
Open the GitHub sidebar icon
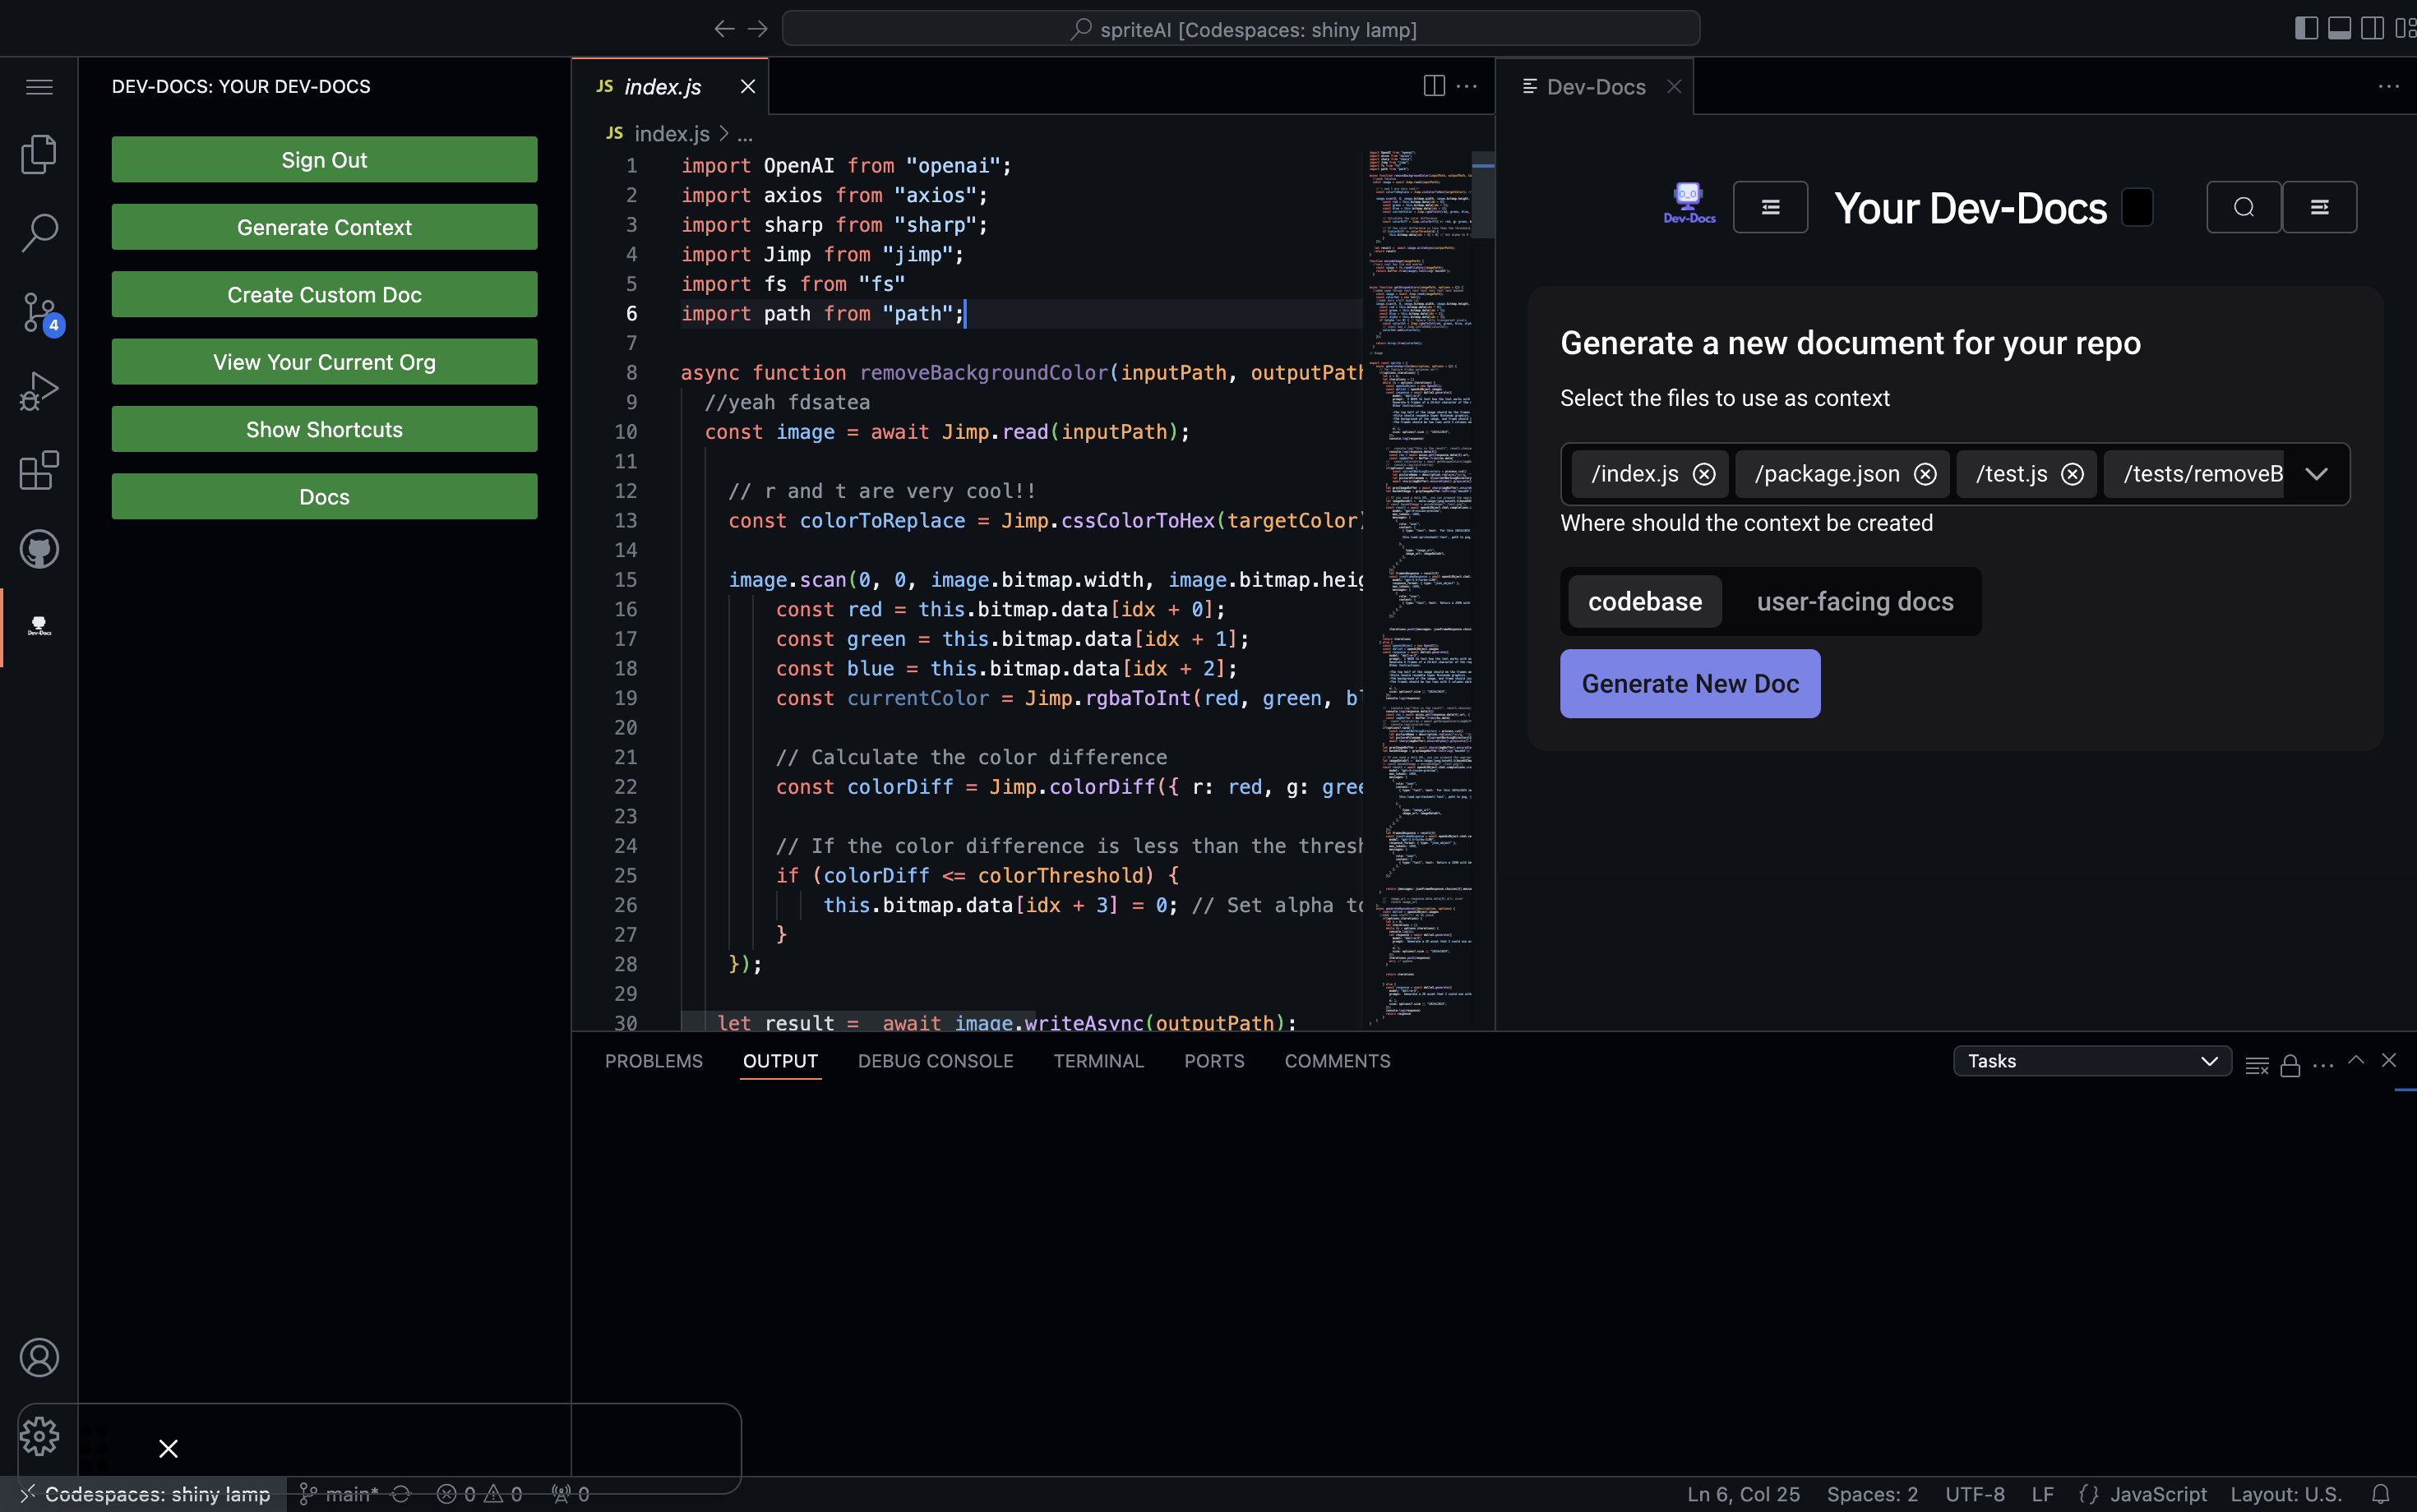click(x=39, y=549)
